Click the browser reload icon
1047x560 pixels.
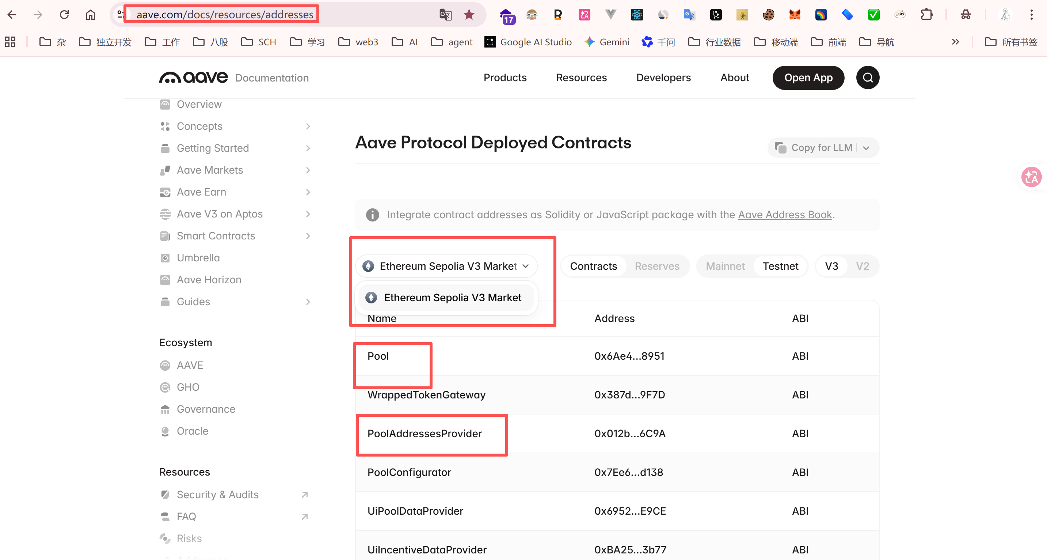[x=64, y=15]
